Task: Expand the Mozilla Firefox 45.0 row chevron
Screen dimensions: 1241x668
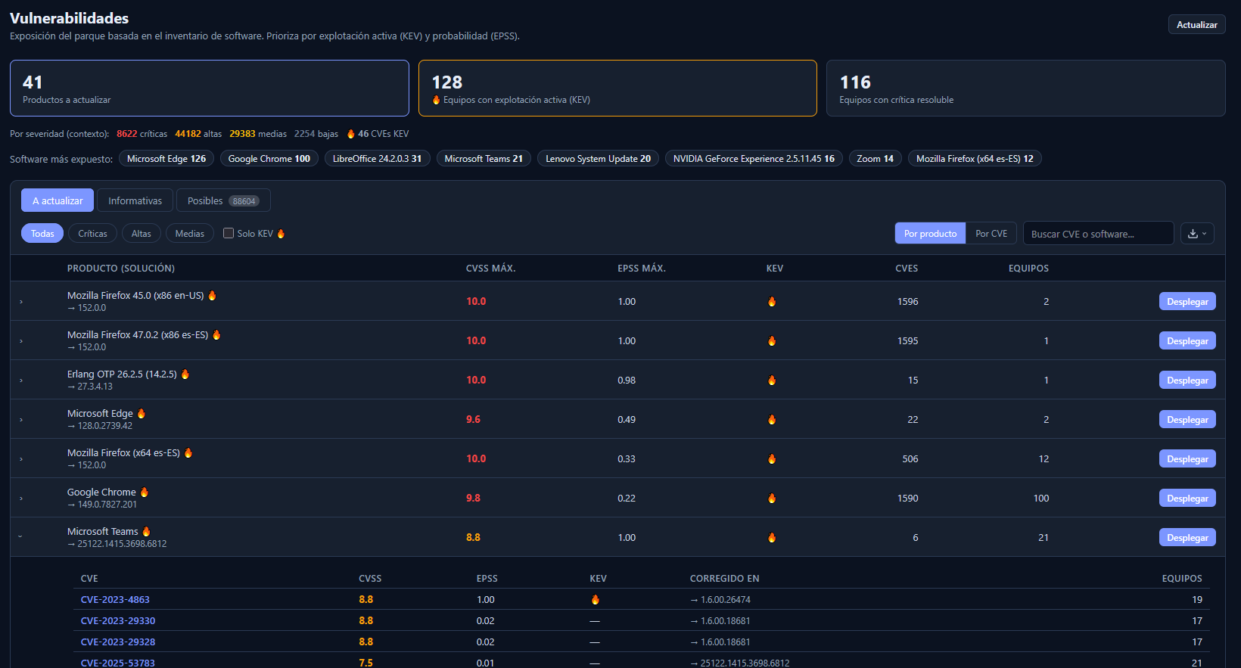Action: (21, 302)
